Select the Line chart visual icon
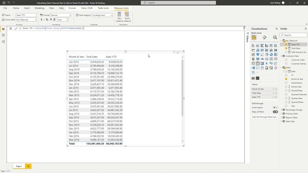This screenshot has height=173, width=308. coord(253,50)
